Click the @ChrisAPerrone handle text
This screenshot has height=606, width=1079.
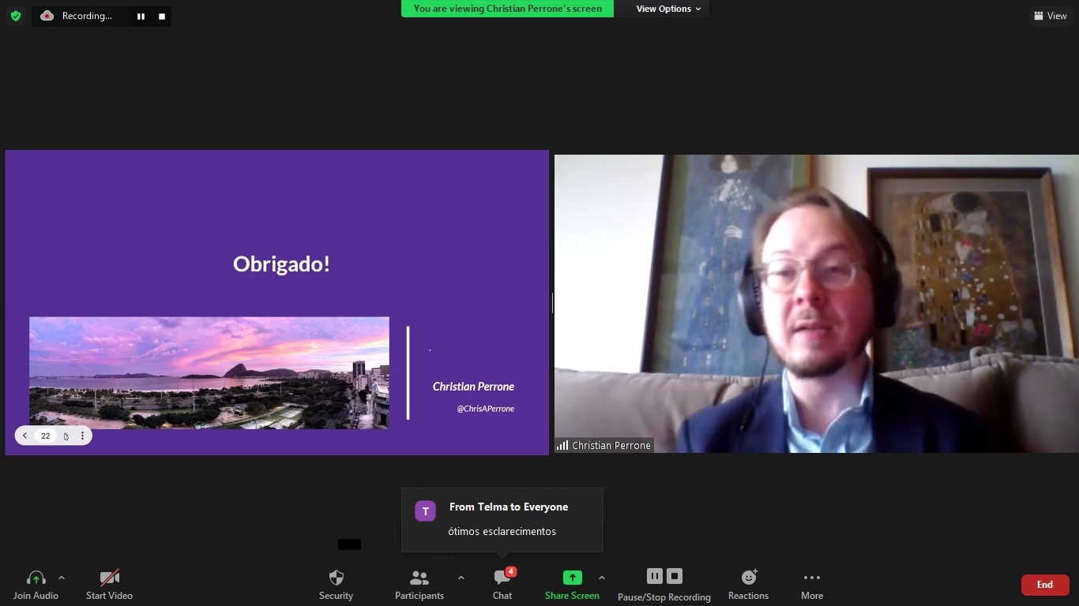coord(485,409)
